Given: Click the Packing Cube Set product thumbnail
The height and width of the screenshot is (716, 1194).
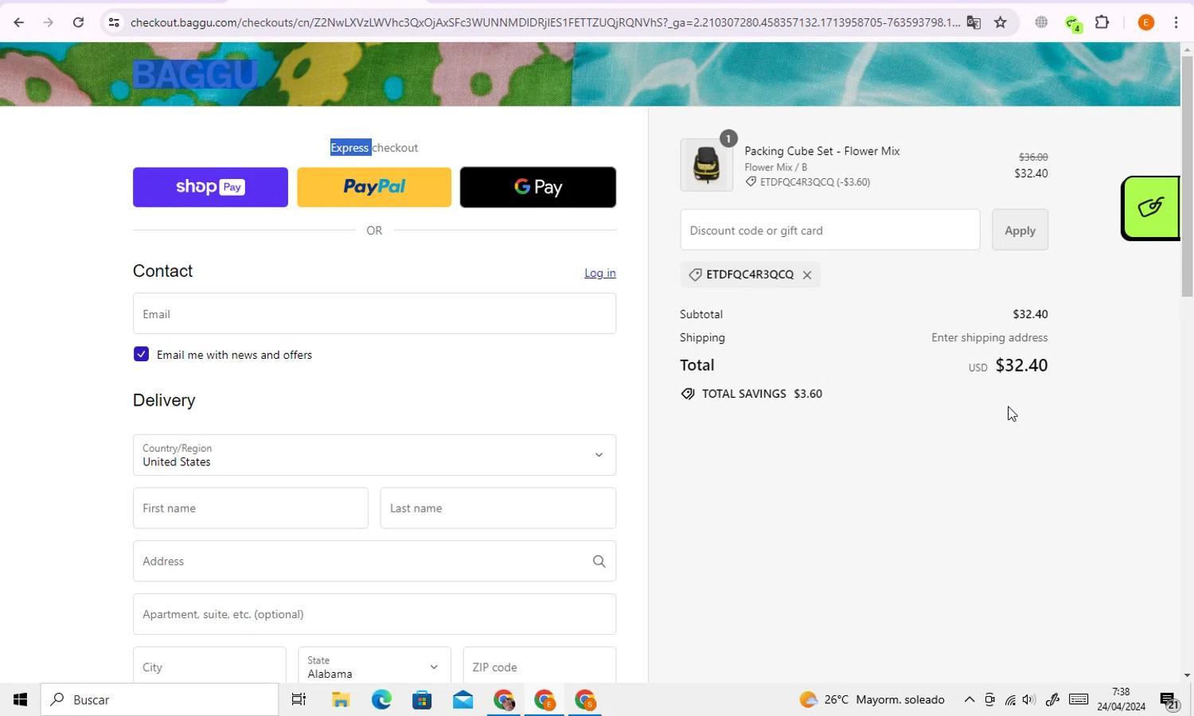Looking at the screenshot, I should [707, 165].
